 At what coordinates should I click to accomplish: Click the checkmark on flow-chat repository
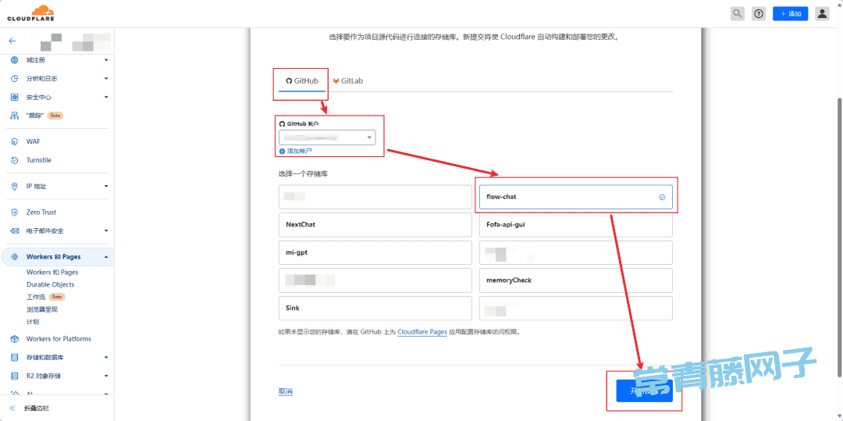(662, 197)
